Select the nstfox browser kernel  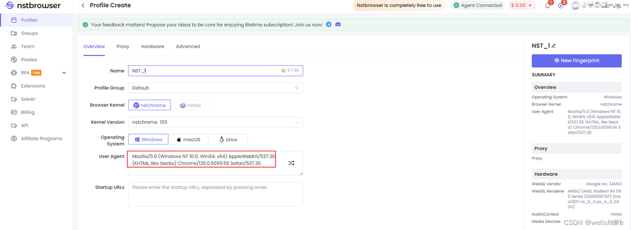pyautogui.click(x=191, y=105)
